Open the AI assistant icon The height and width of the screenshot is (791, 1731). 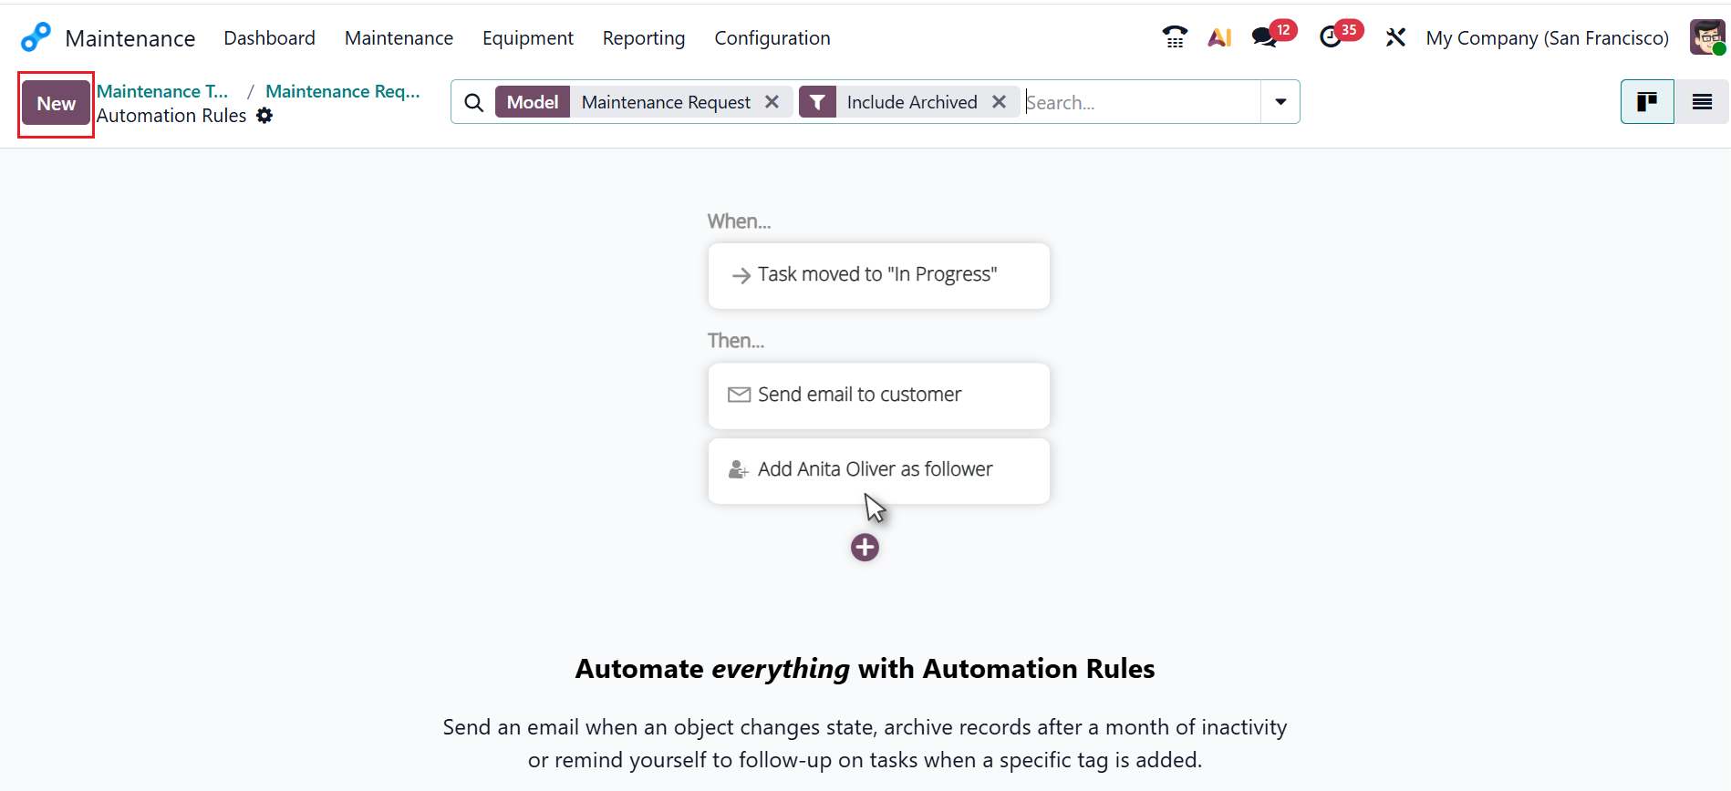[1219, 37]
